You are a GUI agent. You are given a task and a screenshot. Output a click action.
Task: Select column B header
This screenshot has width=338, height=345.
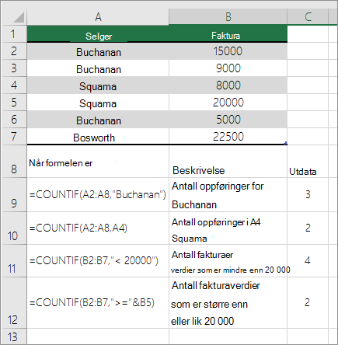pyautogui.click(x=228, y=17)
